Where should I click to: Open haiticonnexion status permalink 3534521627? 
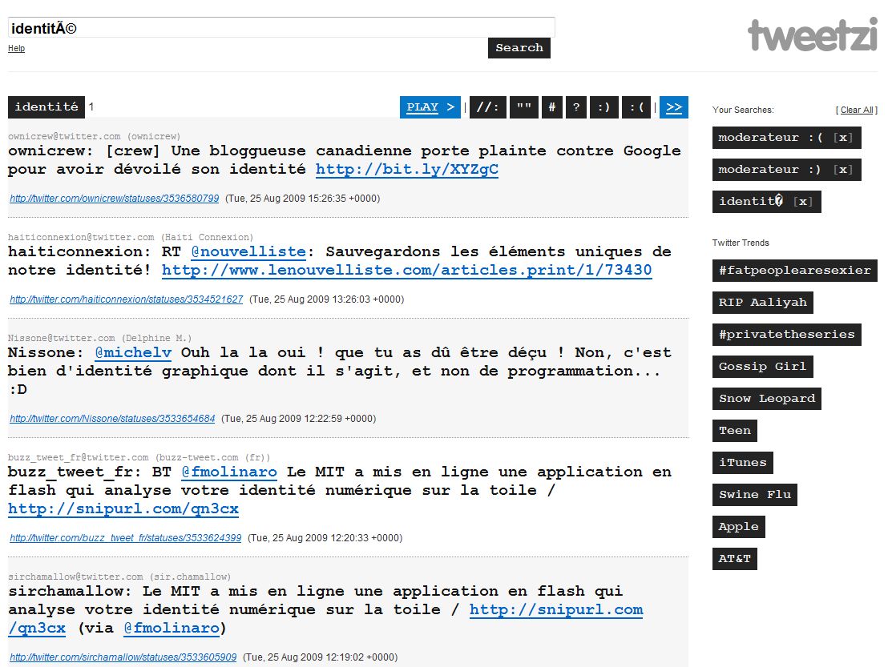click(127, 299)
